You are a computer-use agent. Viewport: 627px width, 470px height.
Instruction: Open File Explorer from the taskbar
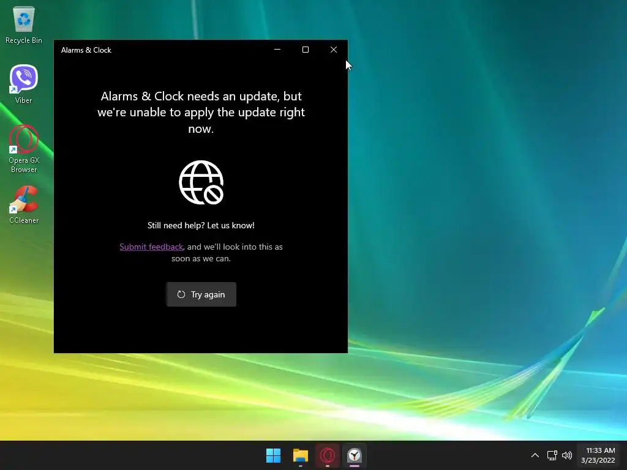(300, 455)
